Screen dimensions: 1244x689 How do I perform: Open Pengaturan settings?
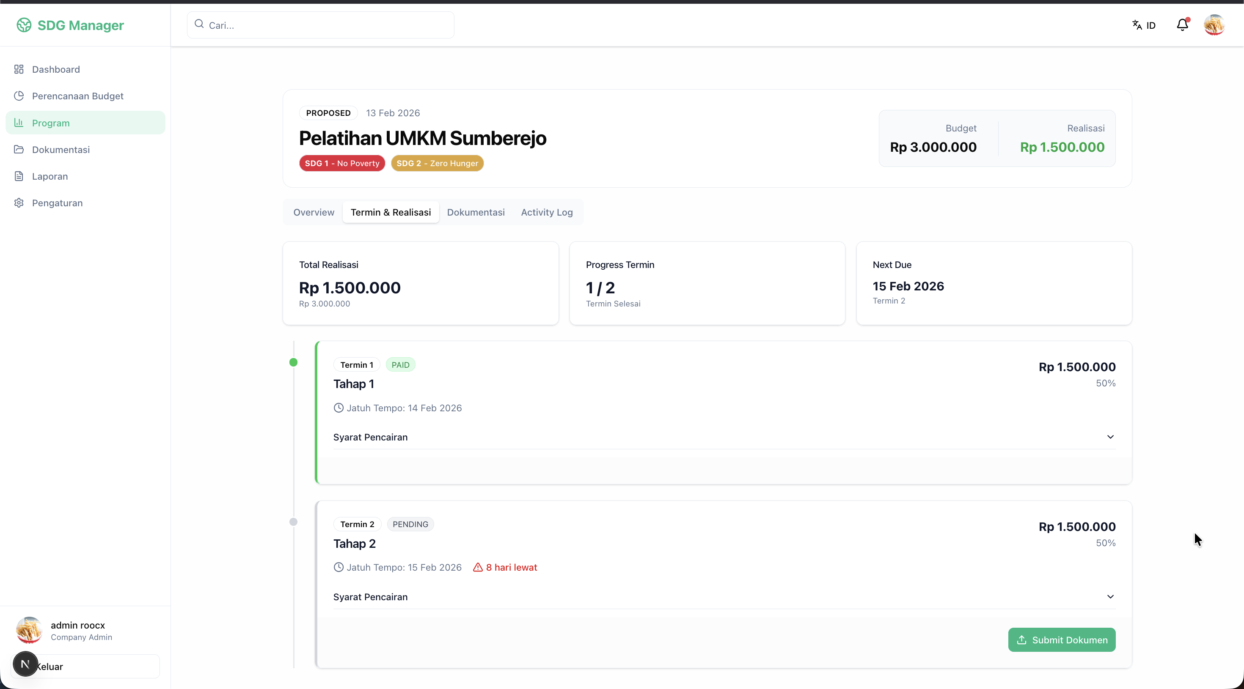coord(58,202)
